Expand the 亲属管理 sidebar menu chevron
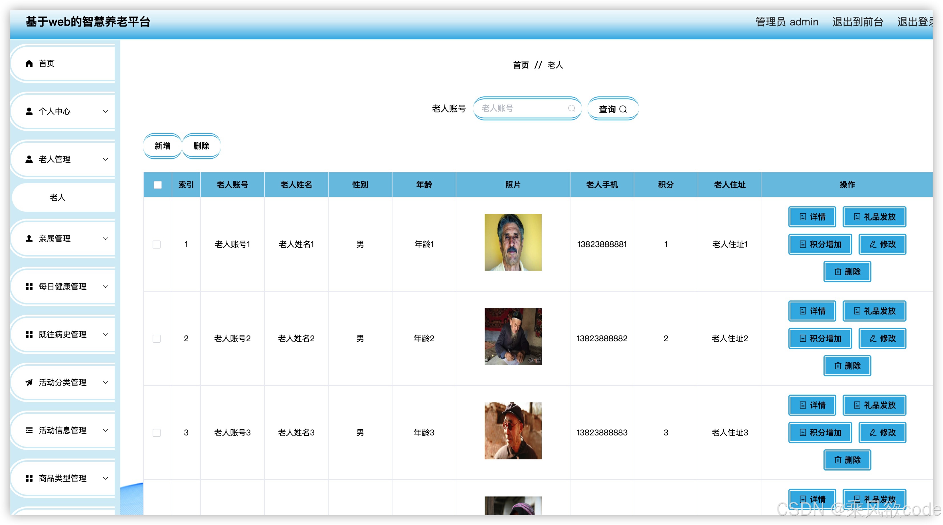The height and width of the screenshot is (525, 943). pyautogui.click(x=106, y=239)
